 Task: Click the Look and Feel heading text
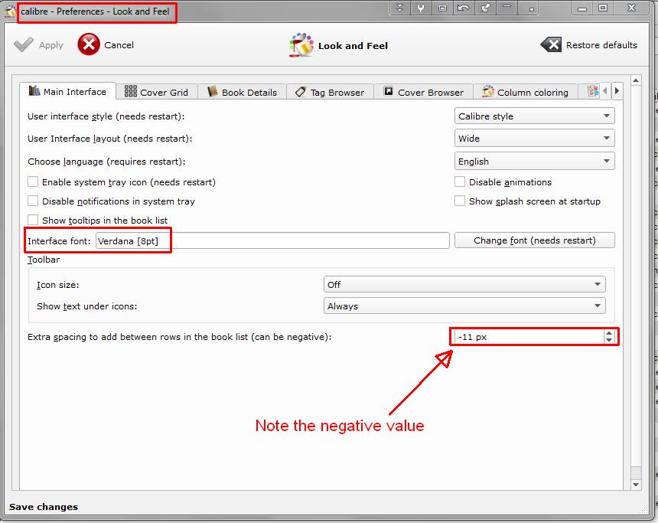[x=353, y=46]
